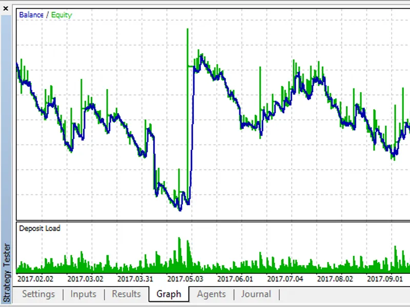
Task: Click the 2017.03.31 date label
Action: (135, 279)
